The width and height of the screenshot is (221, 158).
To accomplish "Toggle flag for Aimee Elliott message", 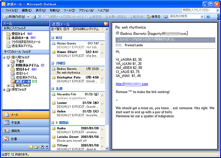I will [102, 53].
